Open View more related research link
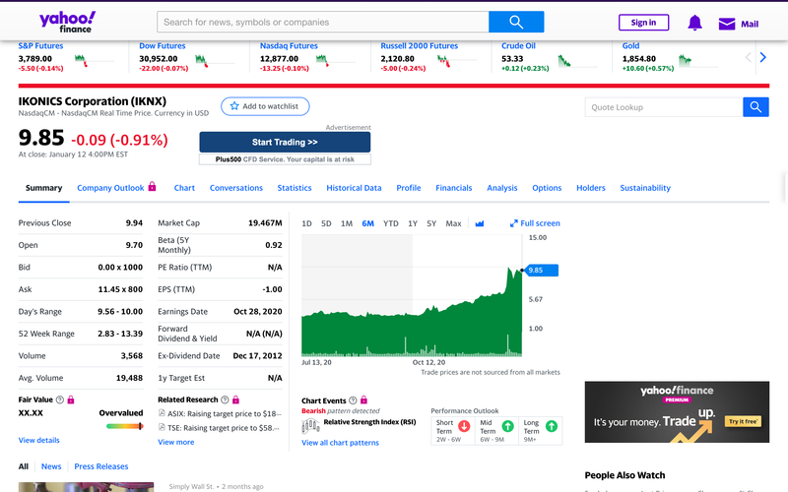 click(176, 442)
